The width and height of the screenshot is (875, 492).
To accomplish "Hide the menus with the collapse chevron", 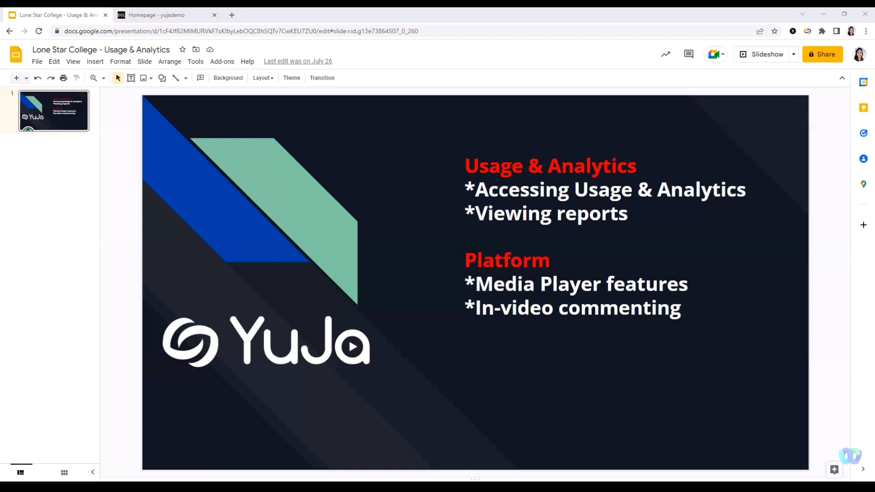I will click(x=842, y=78).
